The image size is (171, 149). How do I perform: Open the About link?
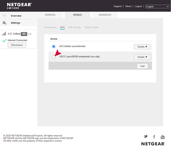point(128,6)
